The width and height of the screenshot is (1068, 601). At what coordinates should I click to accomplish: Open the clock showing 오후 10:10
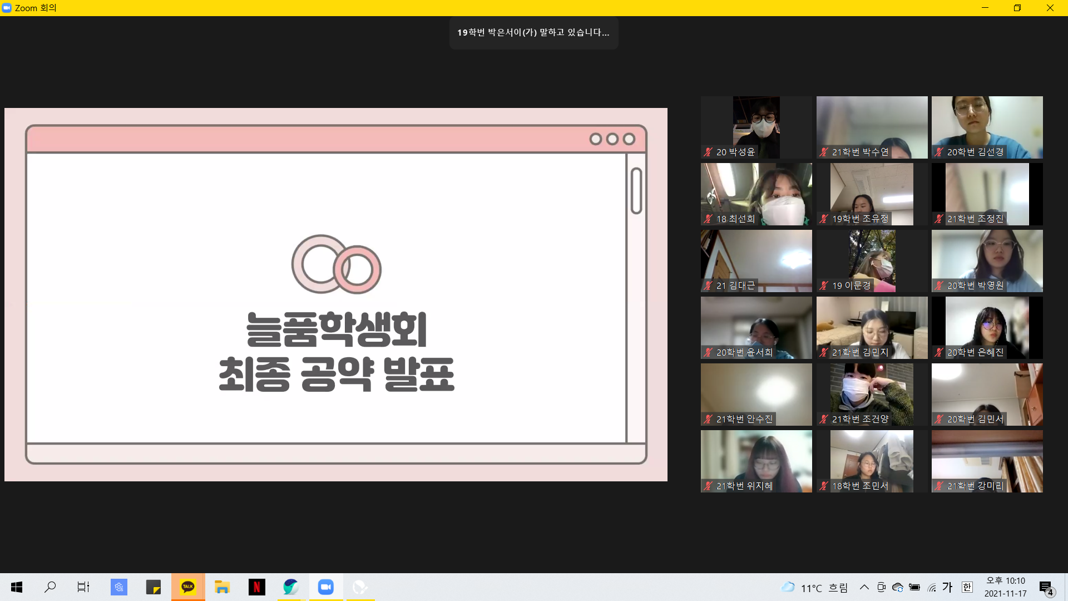point(1005,587)
